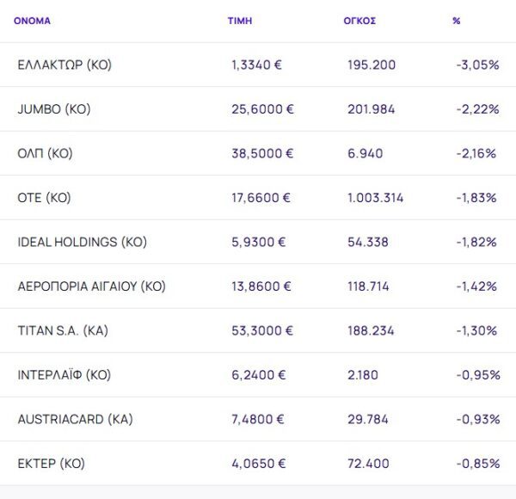Click the ΙΝΤΕΡΛΑΪΦ (ΚΟ) stock name
The width and height of the screenshot is (516, 499).
point(64,375)
